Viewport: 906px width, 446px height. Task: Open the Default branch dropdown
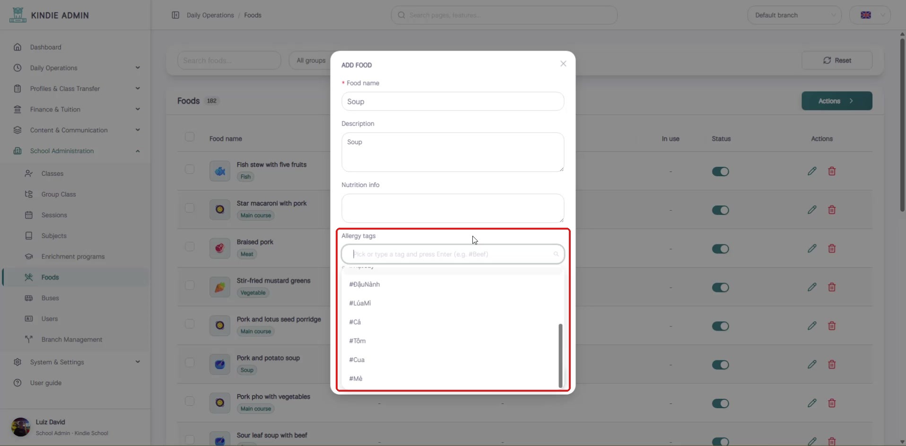(x=794, y=15)
